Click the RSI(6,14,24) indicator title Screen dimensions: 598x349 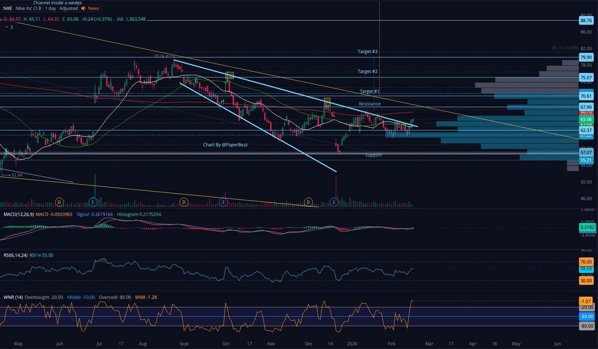[15, 255]
